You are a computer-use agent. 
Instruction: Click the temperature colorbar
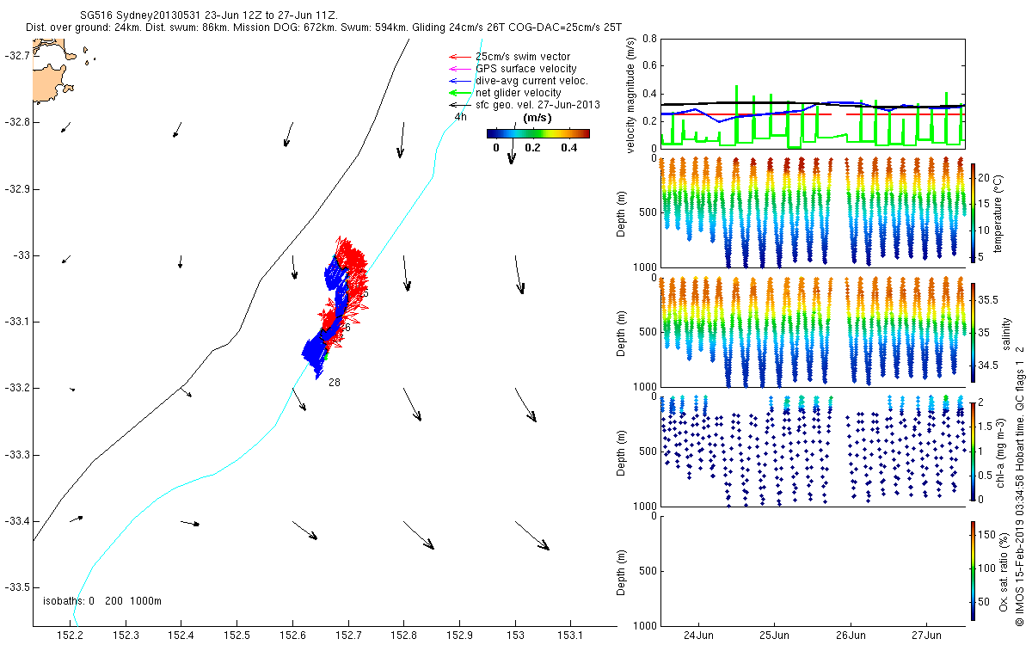point(973,212)
